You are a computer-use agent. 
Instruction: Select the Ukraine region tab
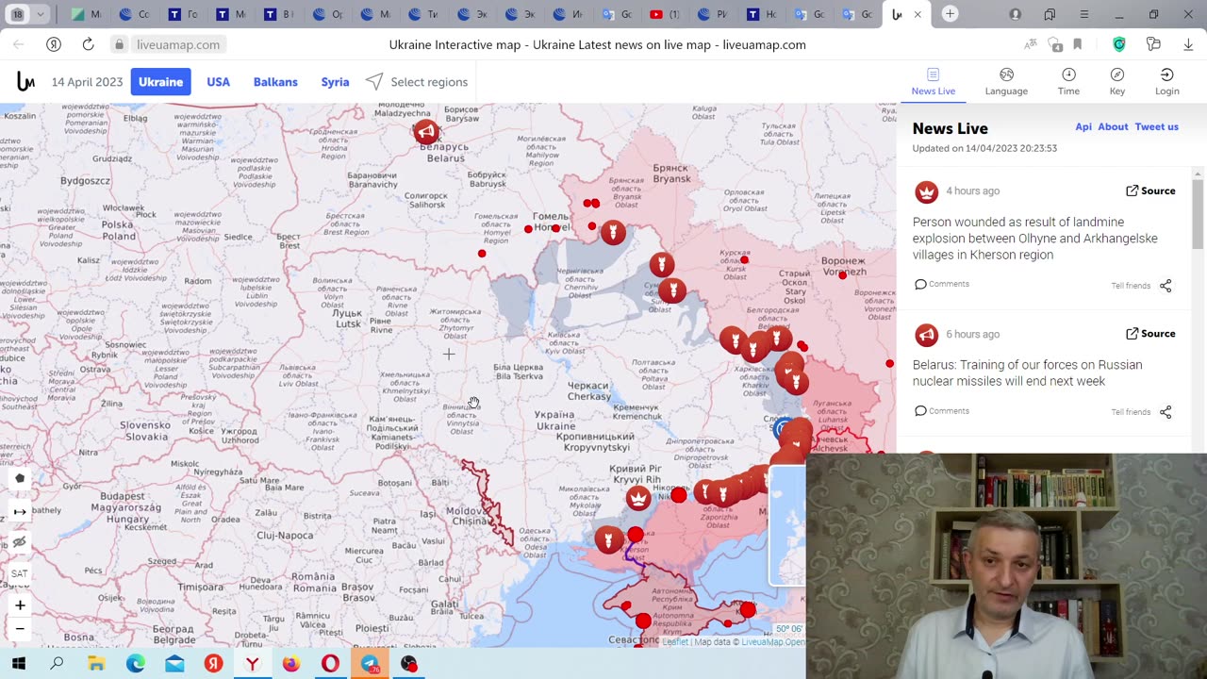(160, 82)
